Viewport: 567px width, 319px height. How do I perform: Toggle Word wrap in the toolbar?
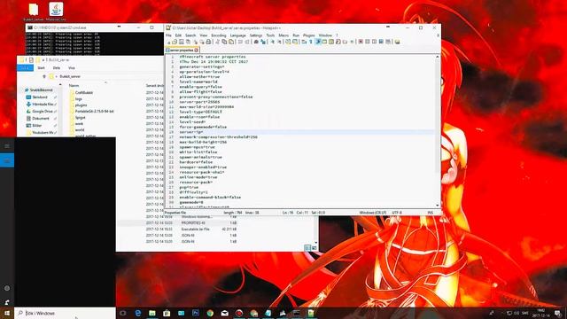(303, 42)
